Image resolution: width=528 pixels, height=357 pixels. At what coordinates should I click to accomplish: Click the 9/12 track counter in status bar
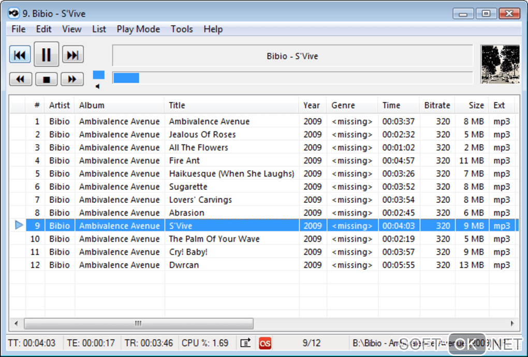[x=312, y=343]
